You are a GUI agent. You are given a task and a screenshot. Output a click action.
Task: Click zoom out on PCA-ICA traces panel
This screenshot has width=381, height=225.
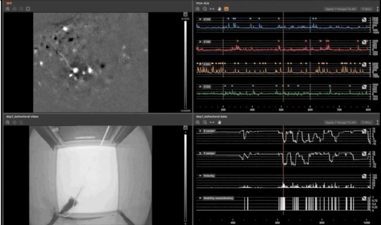pyautogui.click(x=205, y=9)
